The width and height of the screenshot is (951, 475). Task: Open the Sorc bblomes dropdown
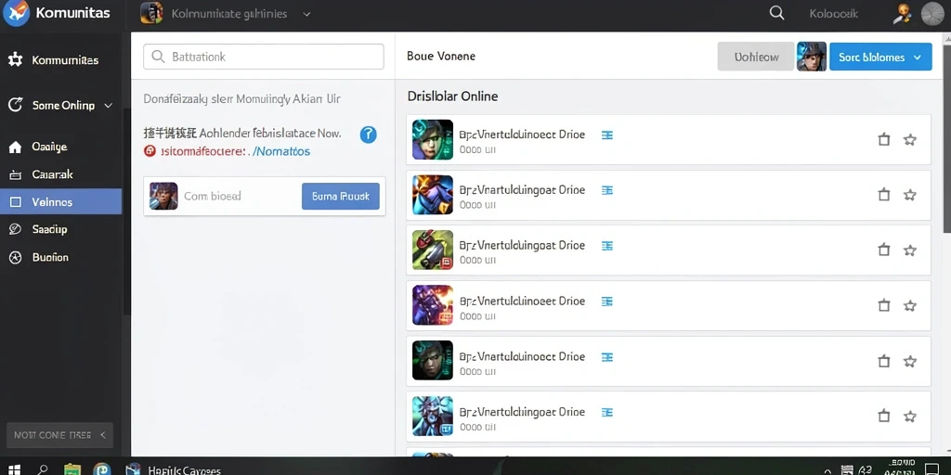pos(880,57)
